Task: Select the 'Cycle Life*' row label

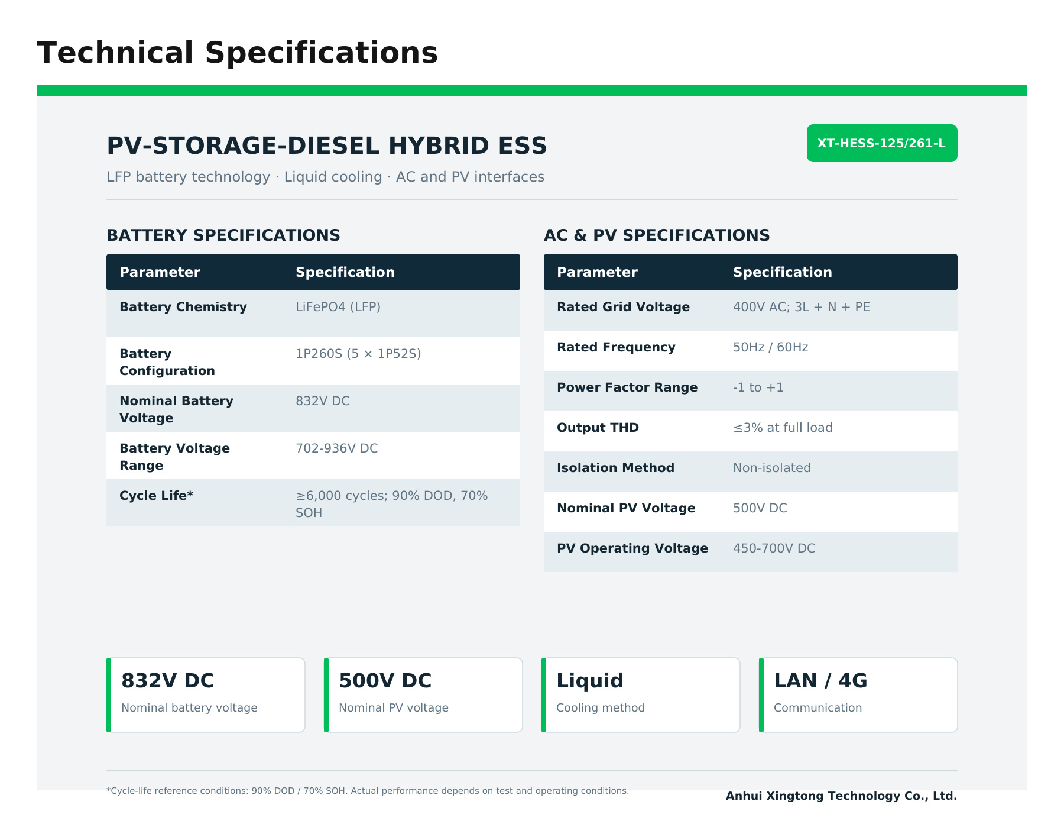Action: tap(157, 496)
